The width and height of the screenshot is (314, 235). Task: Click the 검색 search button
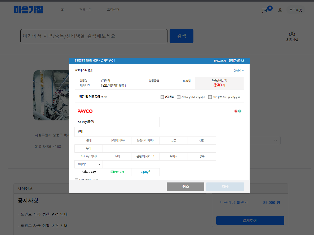coord(182,36)
